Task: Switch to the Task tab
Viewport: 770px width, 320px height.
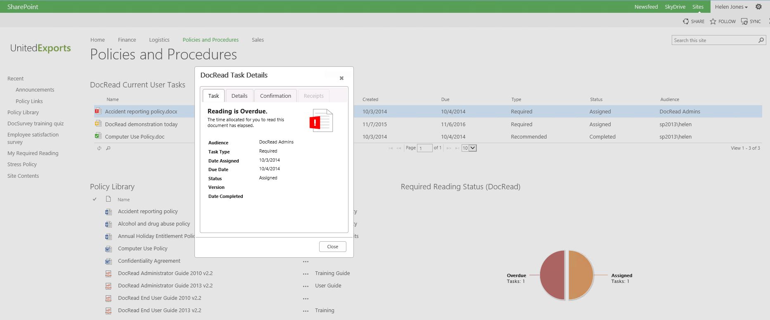Action: coord(213,96)
